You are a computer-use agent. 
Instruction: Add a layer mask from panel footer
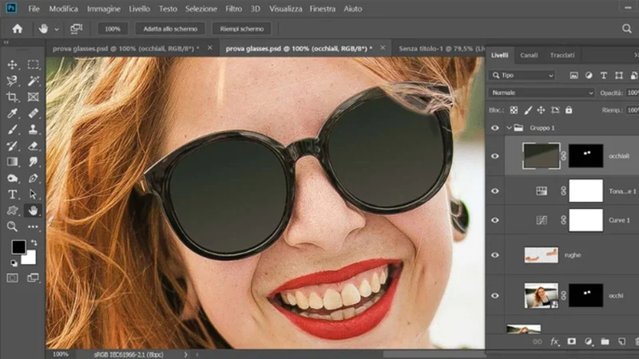click(x=571, y=341)
